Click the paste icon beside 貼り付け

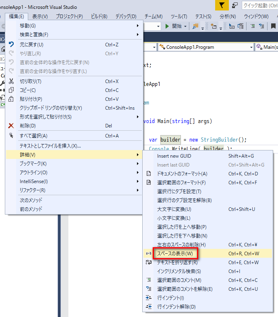pos(11,99)
